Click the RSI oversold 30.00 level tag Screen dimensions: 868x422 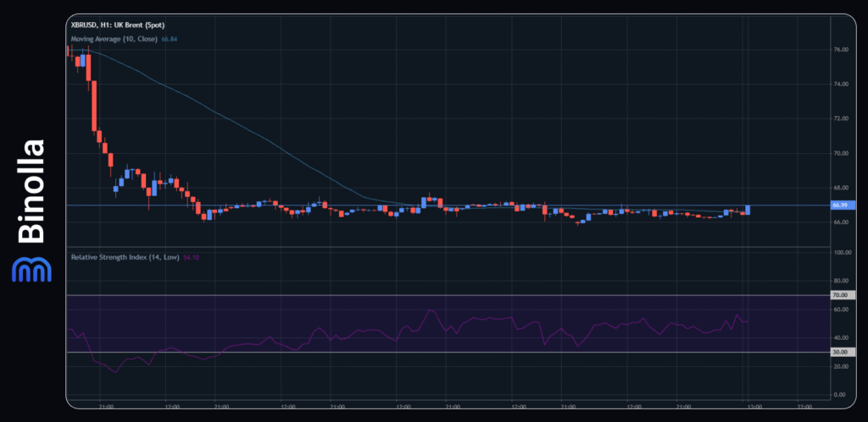pyautogui.click(x=840, y=352)
